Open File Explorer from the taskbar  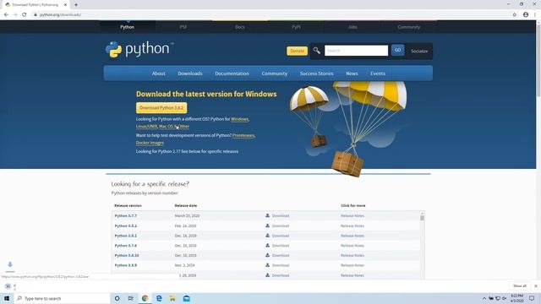click(172, 298)
